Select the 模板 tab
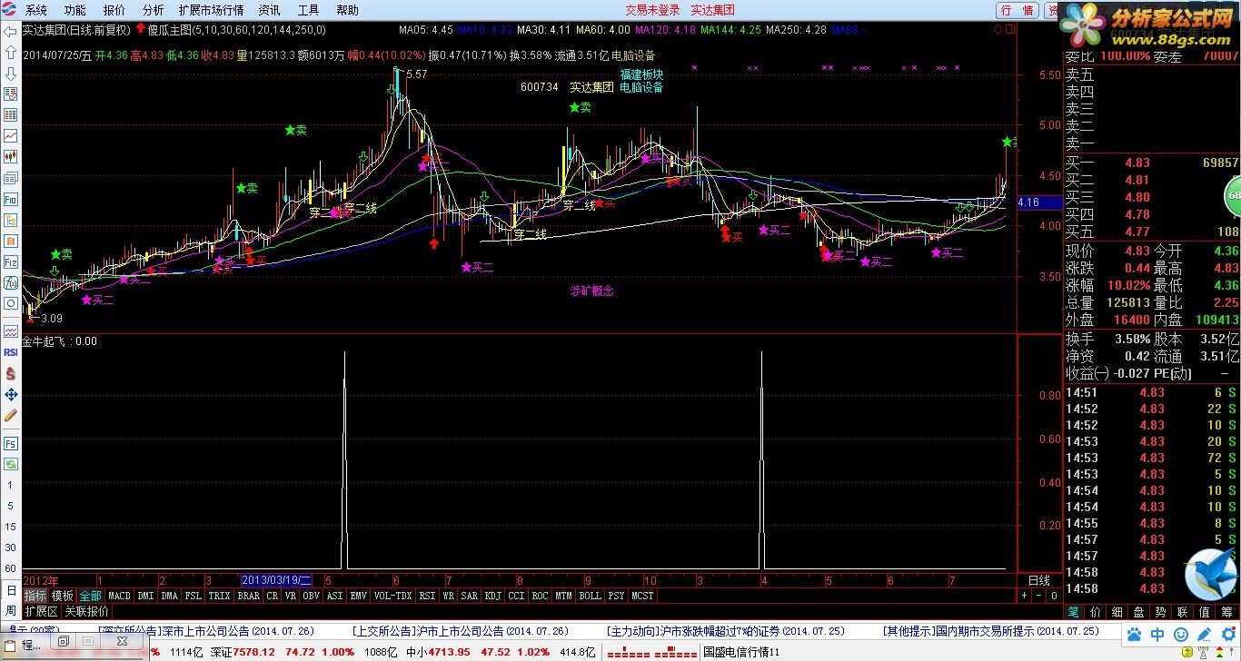Image resolution: width=1241 pixels, height=661 pixels. pyautogui.click(x=63, y=596)
